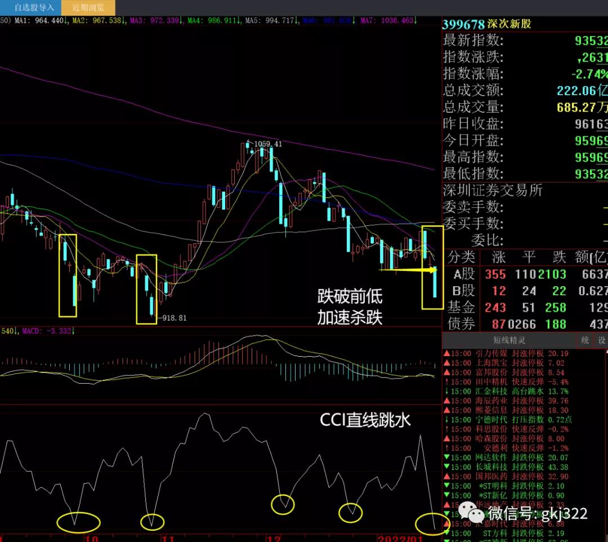Click the 最高指数 row label
Screen dimensions: 608x542
point(473,157)
